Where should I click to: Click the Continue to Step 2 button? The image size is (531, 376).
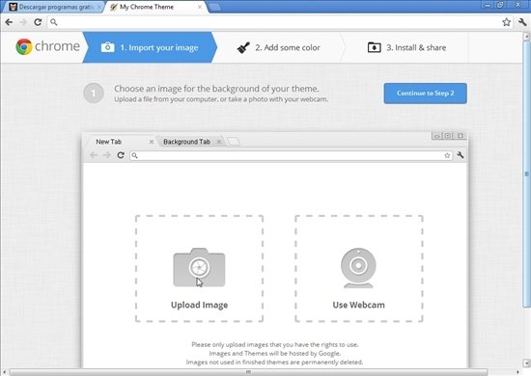point(425,94)
